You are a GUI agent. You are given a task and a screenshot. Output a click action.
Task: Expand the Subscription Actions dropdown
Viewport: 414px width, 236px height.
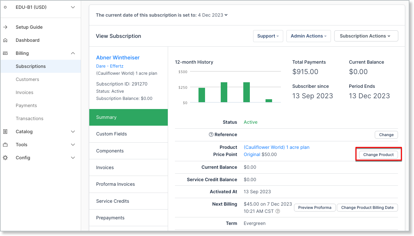coord(366,36)
